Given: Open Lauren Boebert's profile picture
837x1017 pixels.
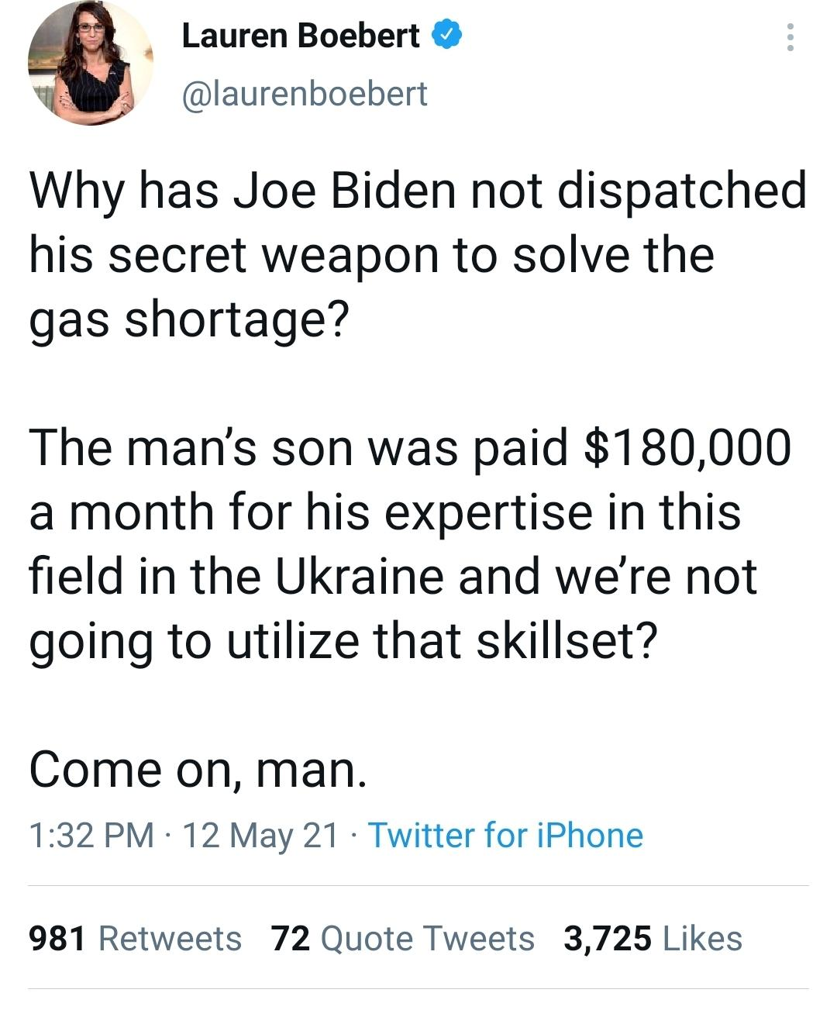Looking at the screenshot, I should 90,65.
